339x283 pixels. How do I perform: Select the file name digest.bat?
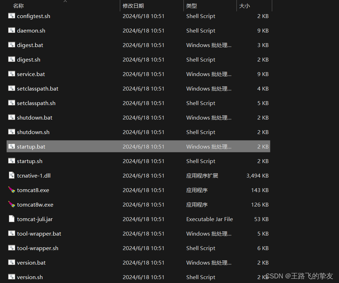click(30, 45)
